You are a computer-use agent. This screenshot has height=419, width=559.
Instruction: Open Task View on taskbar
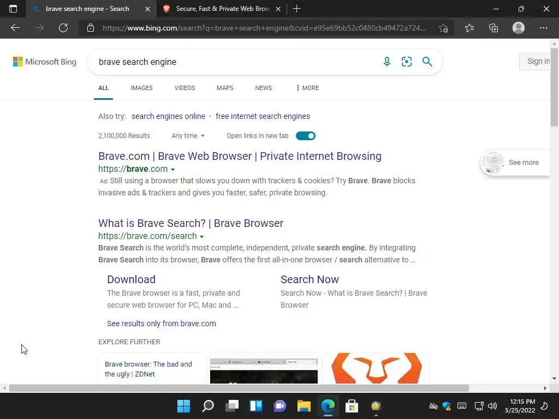[231, 406]
